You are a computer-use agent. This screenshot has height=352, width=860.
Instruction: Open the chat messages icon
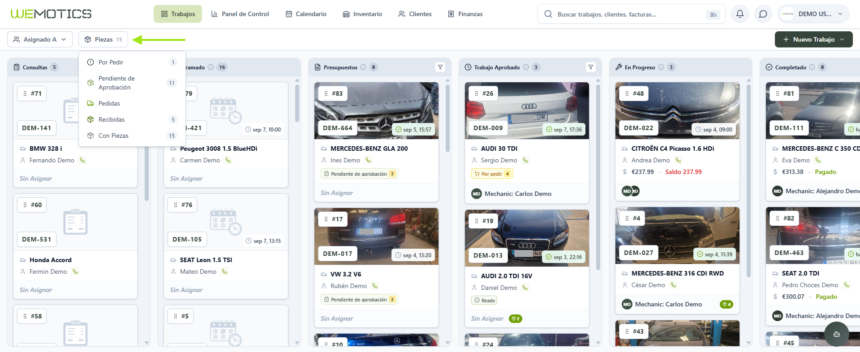[x=763, y=14]
